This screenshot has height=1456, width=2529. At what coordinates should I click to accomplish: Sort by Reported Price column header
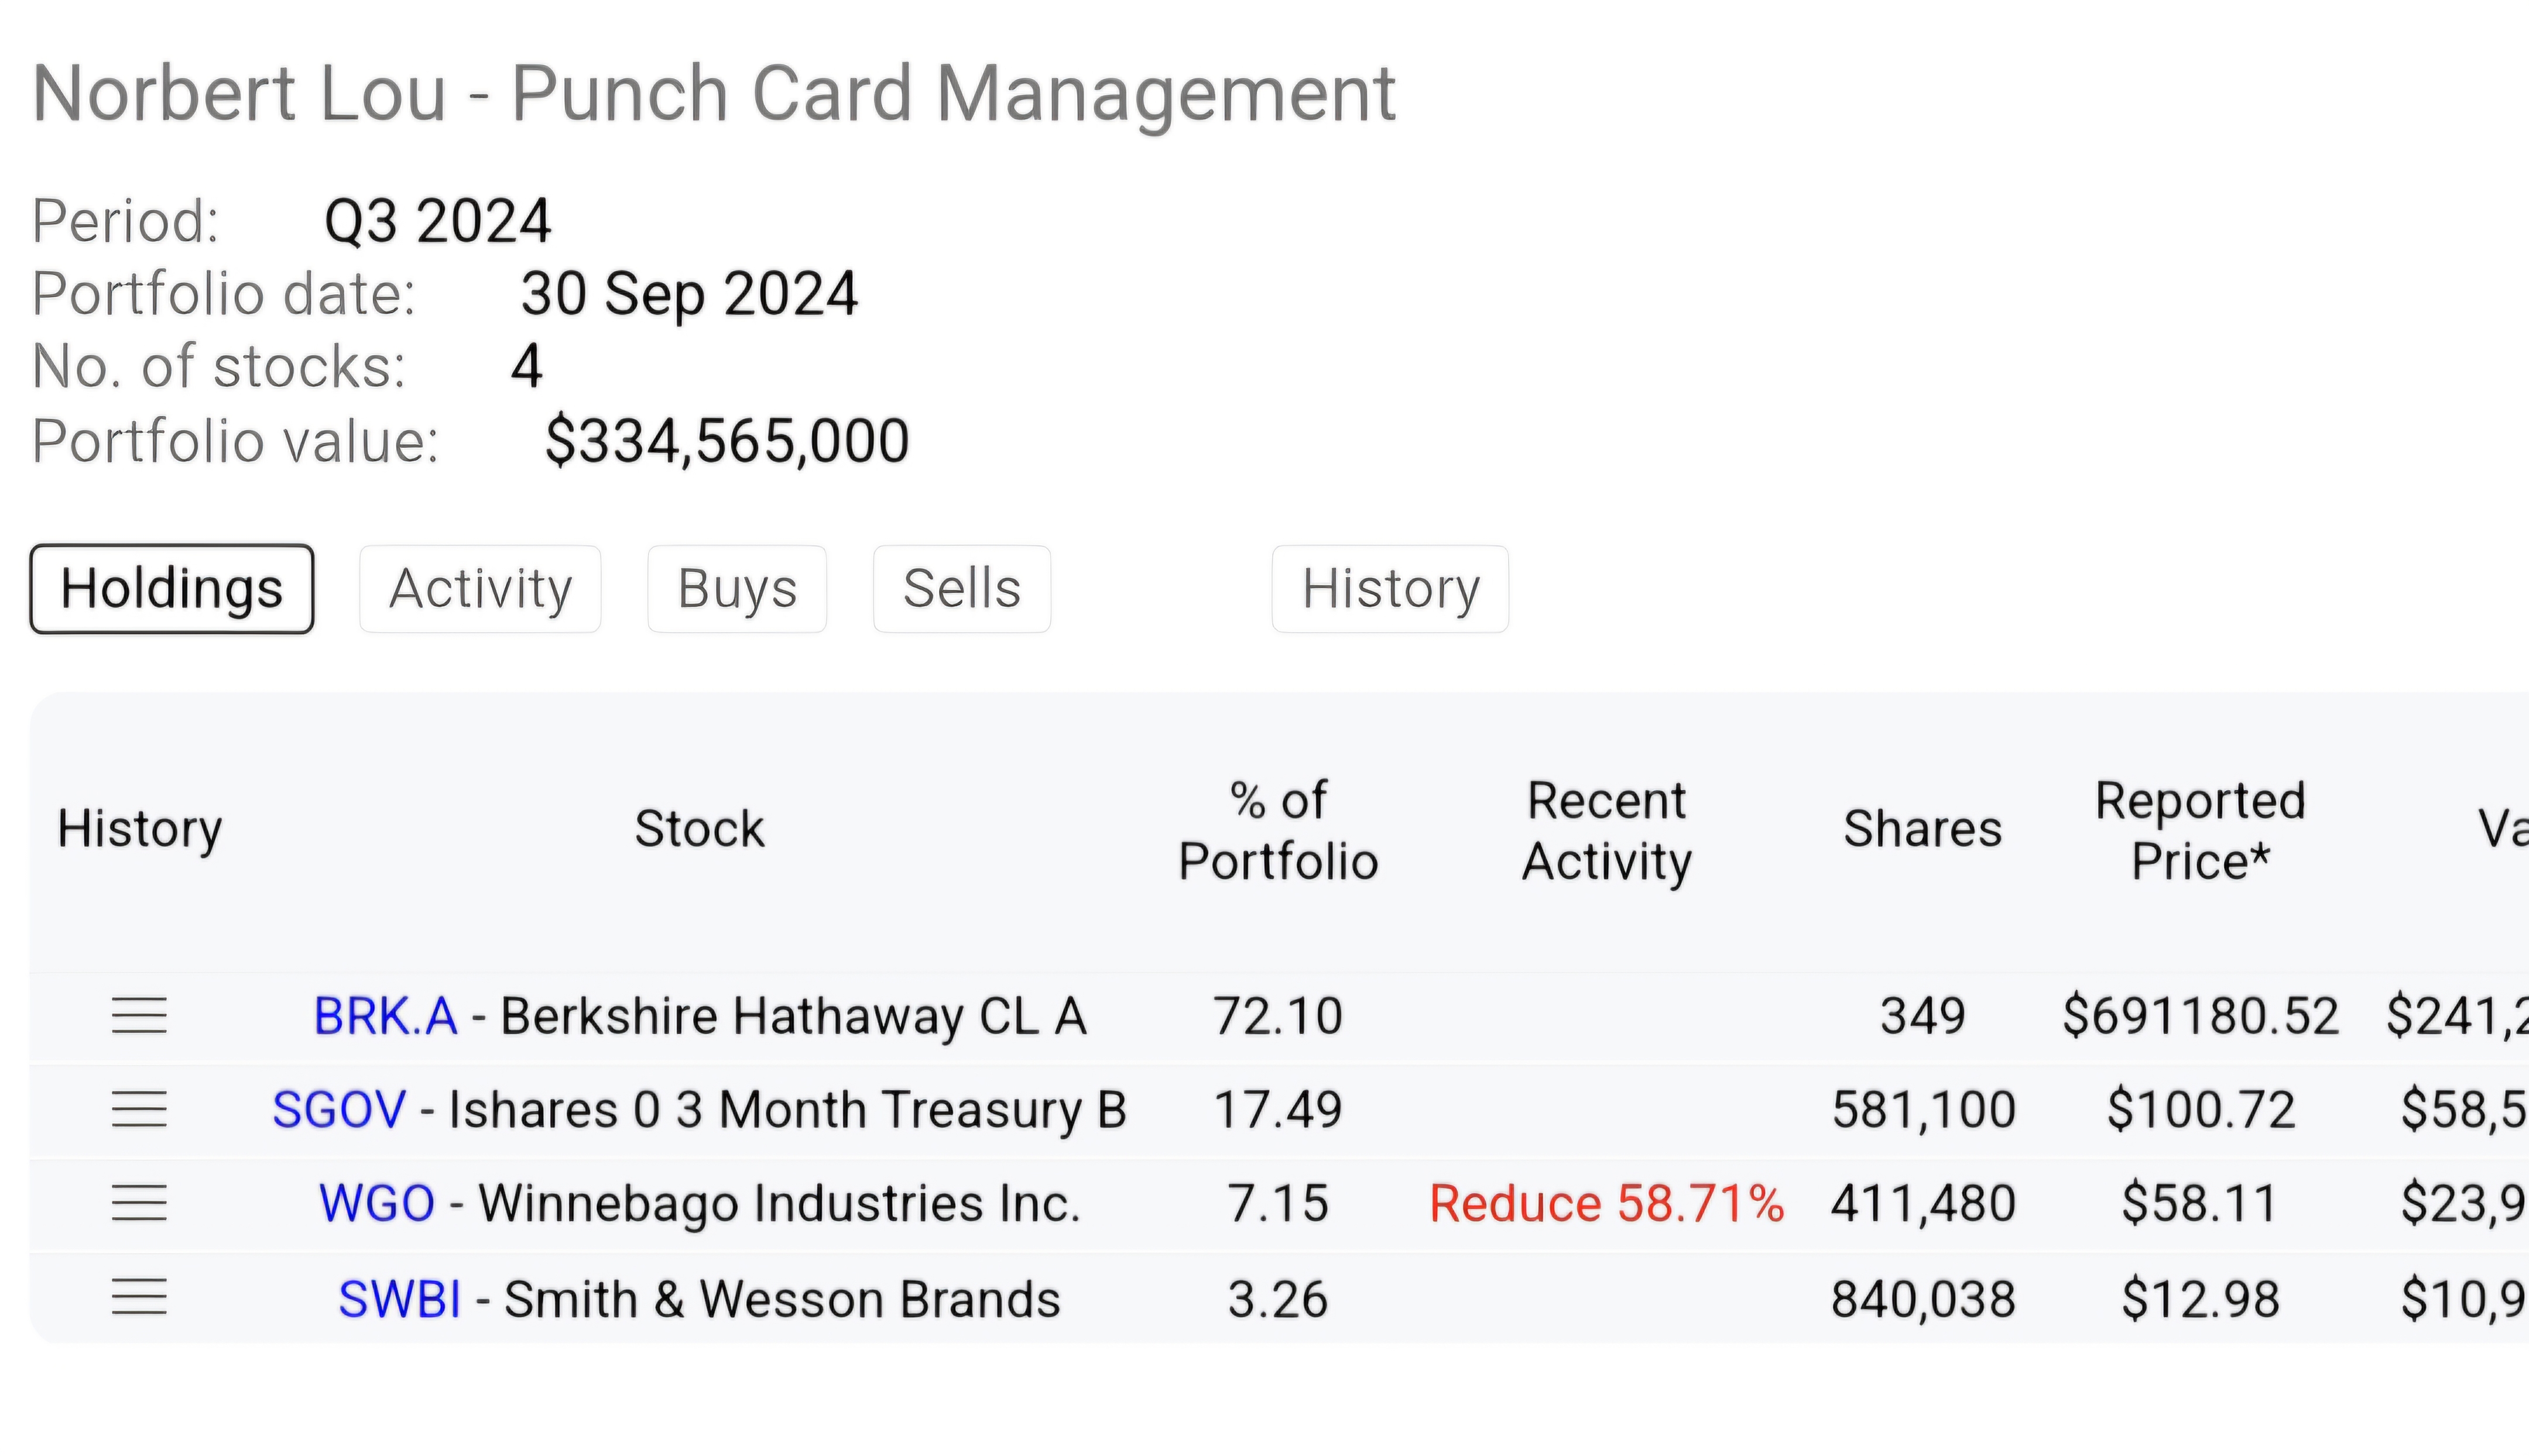(2200, 830)
